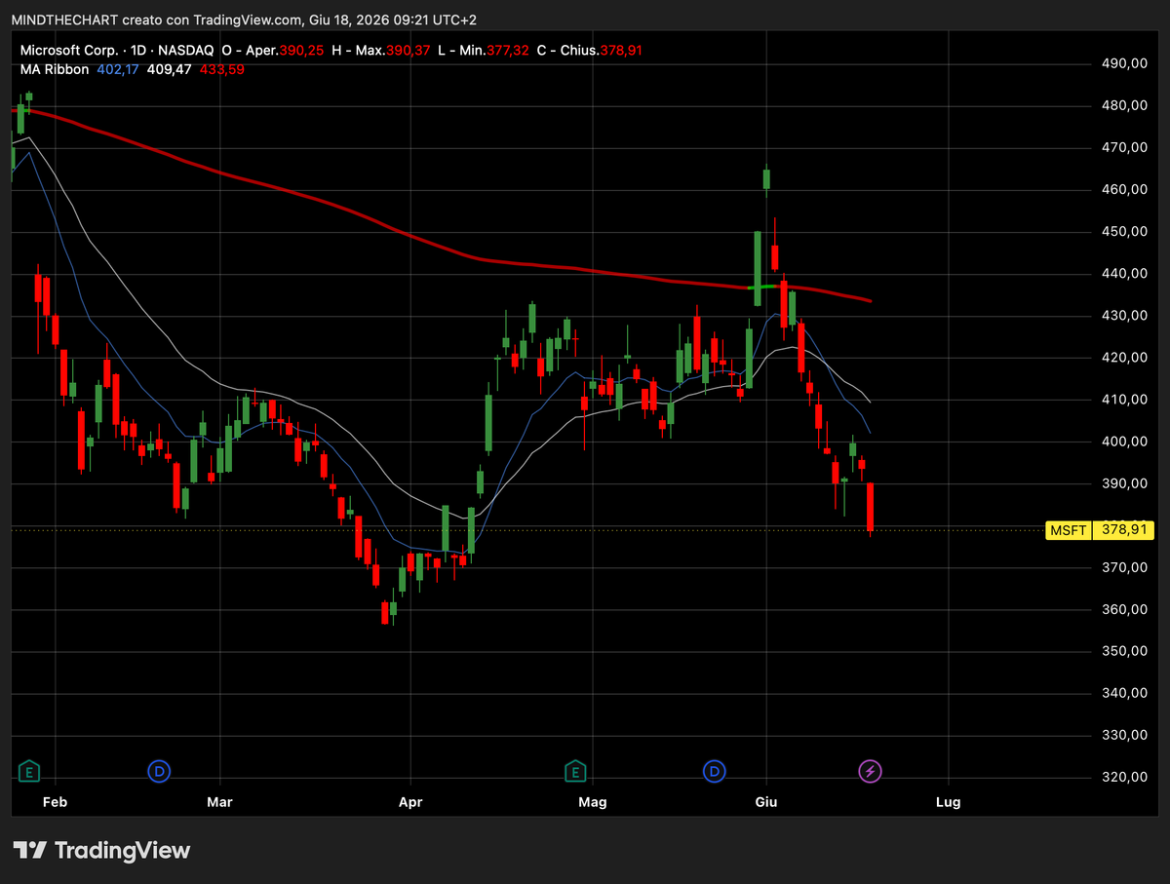This screenshot has height=884, width=1170.
Task: Open the dividend D marker just before Giu
Action: coord(715,772)
